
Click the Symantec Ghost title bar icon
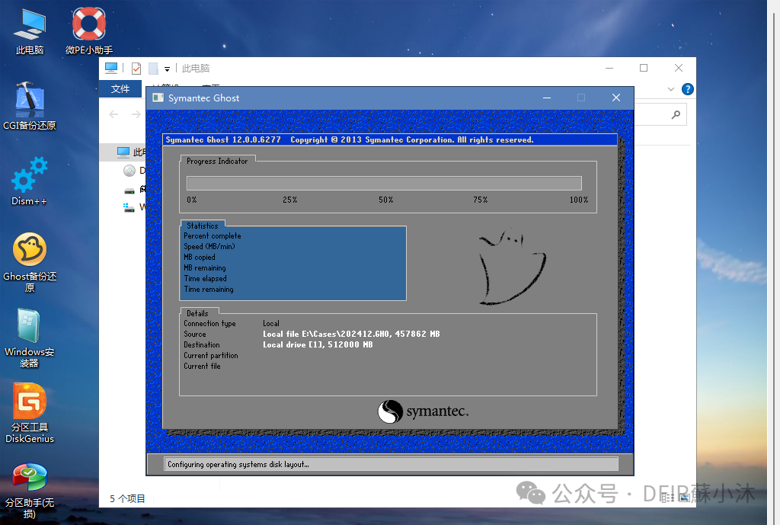tap(158, 98)
